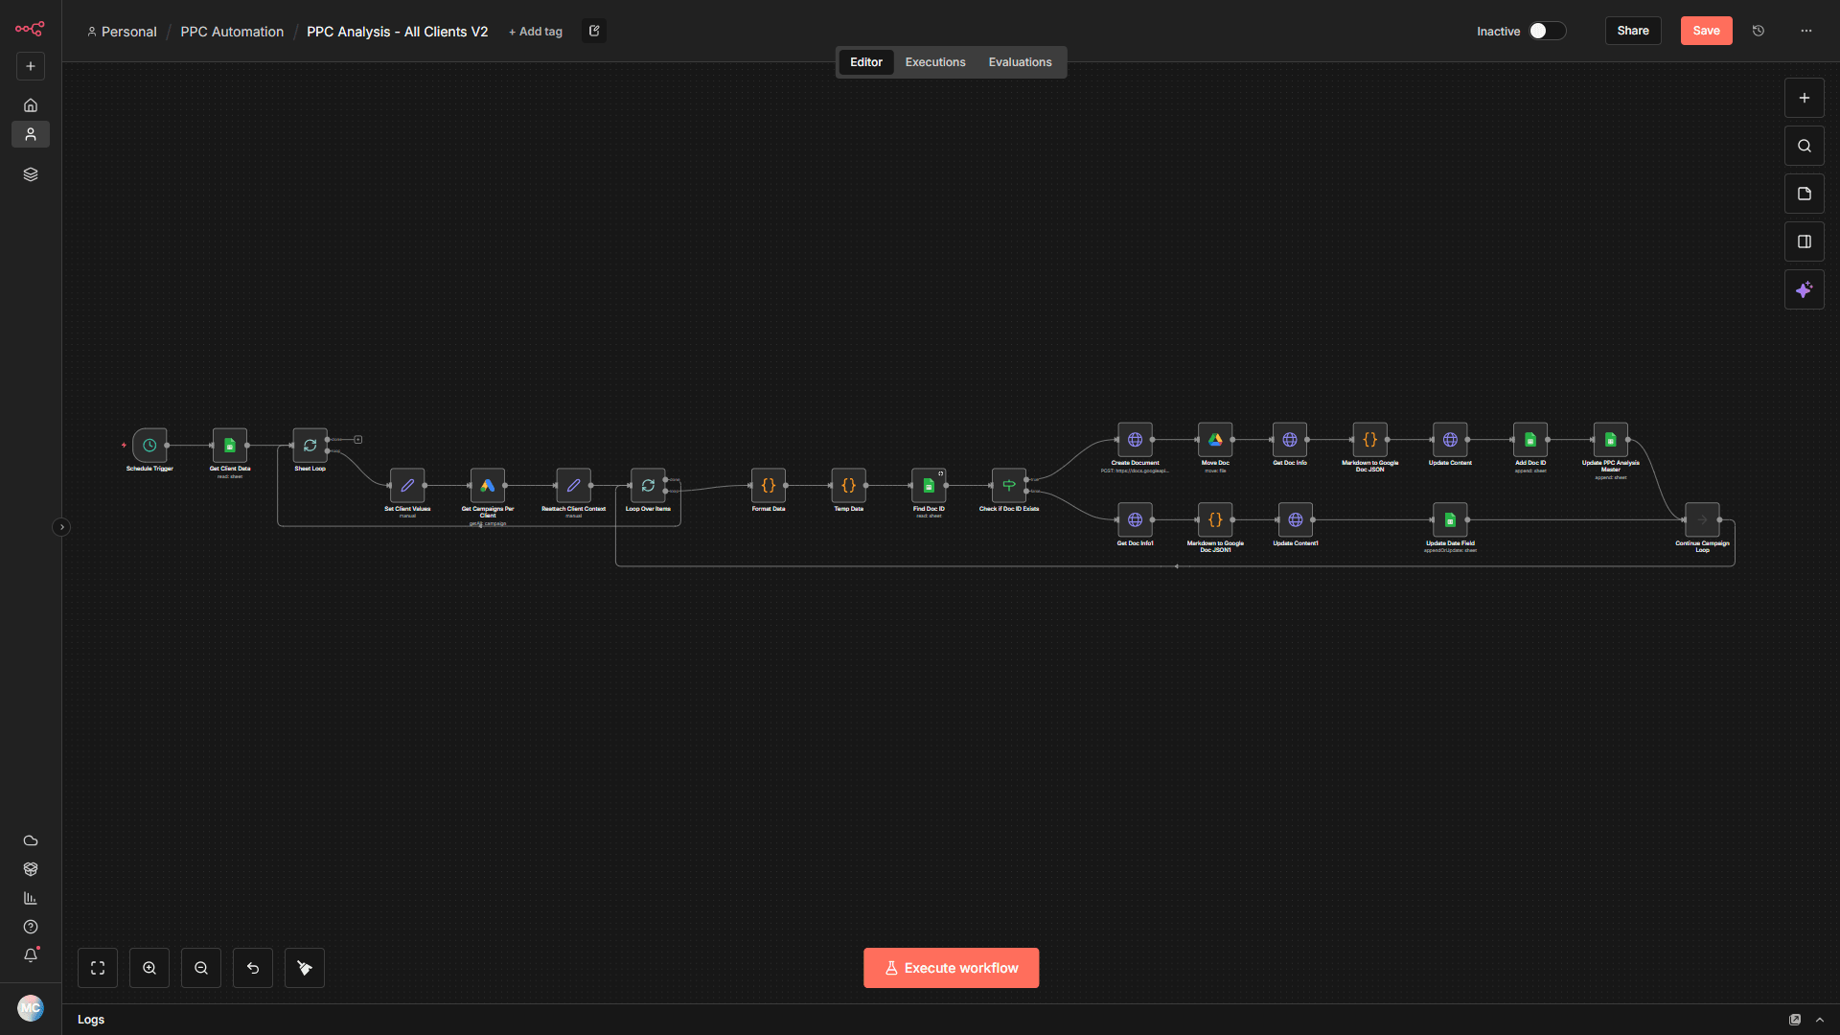Open the PPC Automation breadcrumb link
The width and height of the screenshot is (1840, 1035).
232,32
